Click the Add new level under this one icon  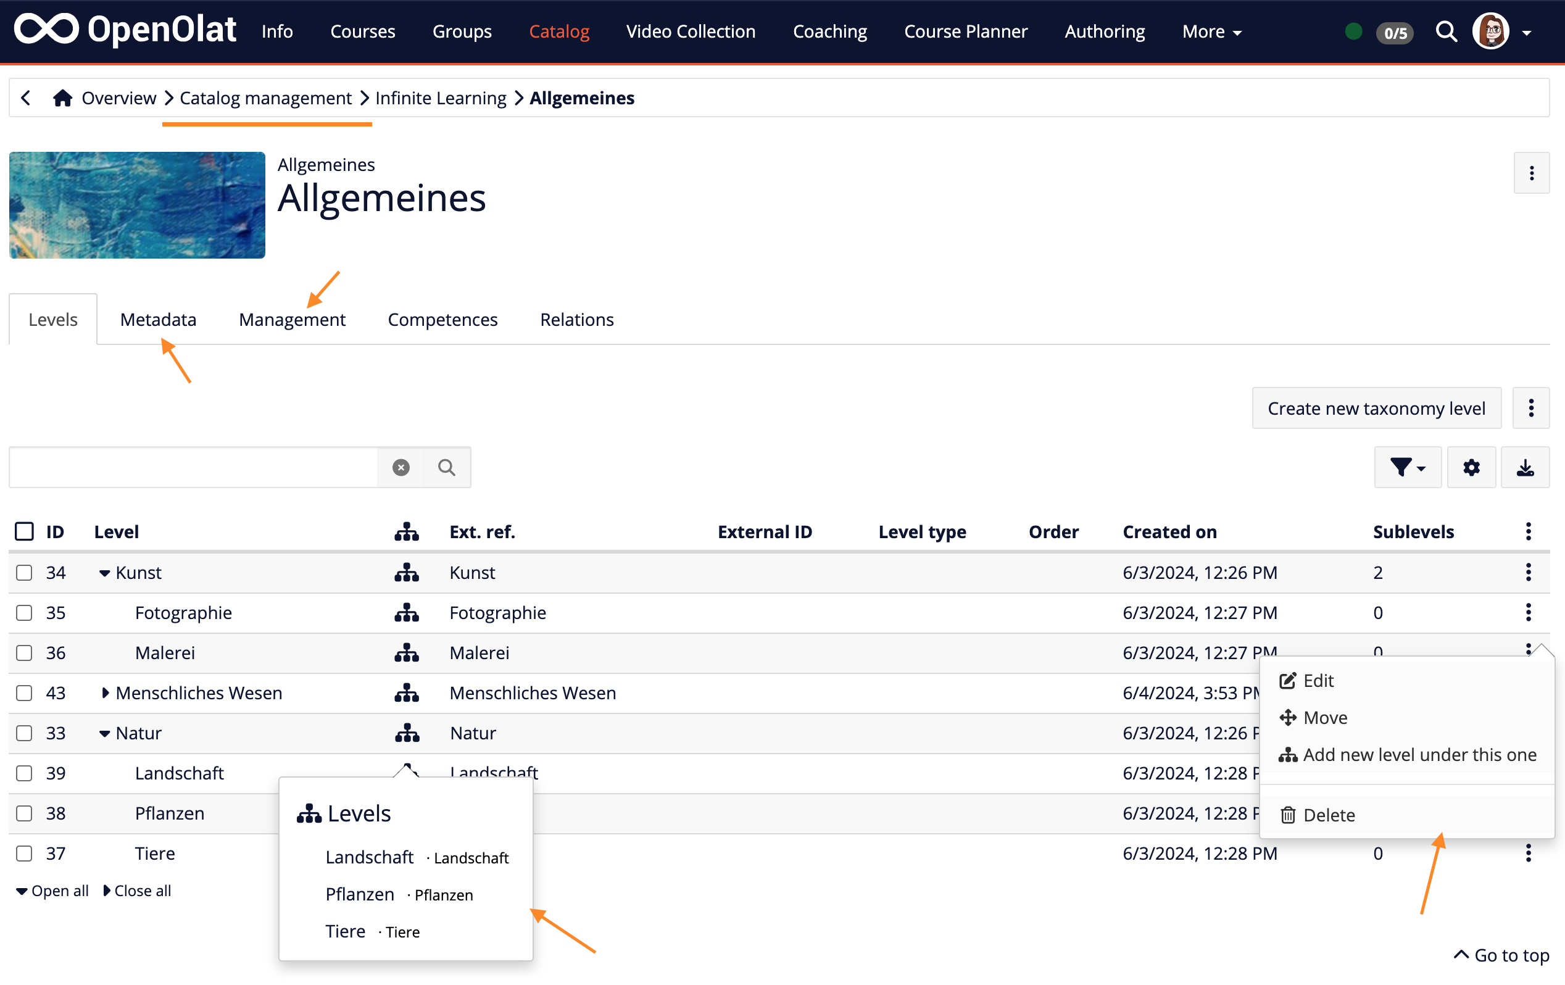(1289, 754)
